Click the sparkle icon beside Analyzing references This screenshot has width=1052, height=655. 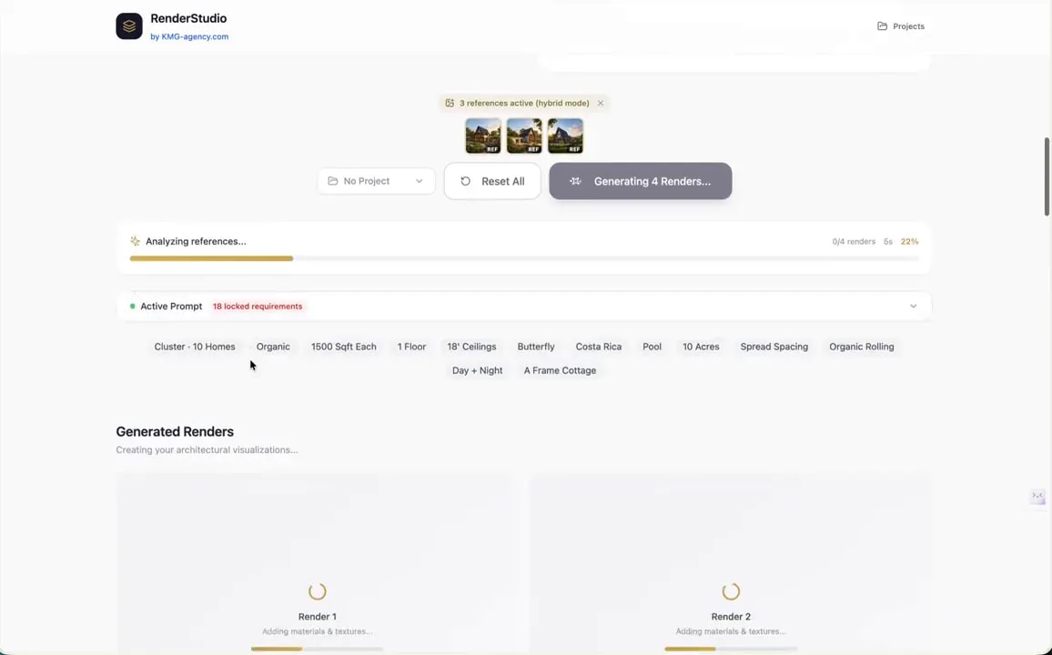click(135, 241)
